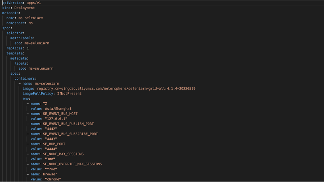324x182 pixels.
Task: Click the namespace value ms
Action: click(30, 23)
